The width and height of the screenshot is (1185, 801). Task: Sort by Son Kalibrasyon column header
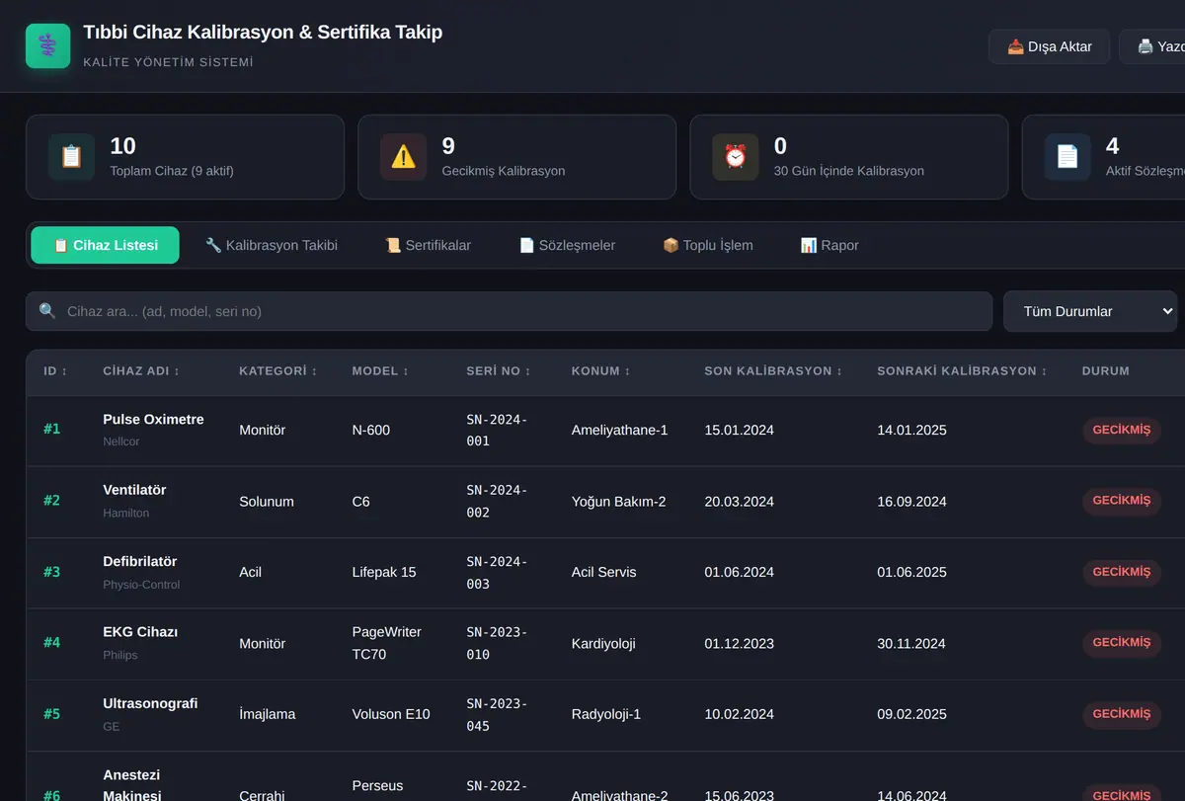[773, 371]
